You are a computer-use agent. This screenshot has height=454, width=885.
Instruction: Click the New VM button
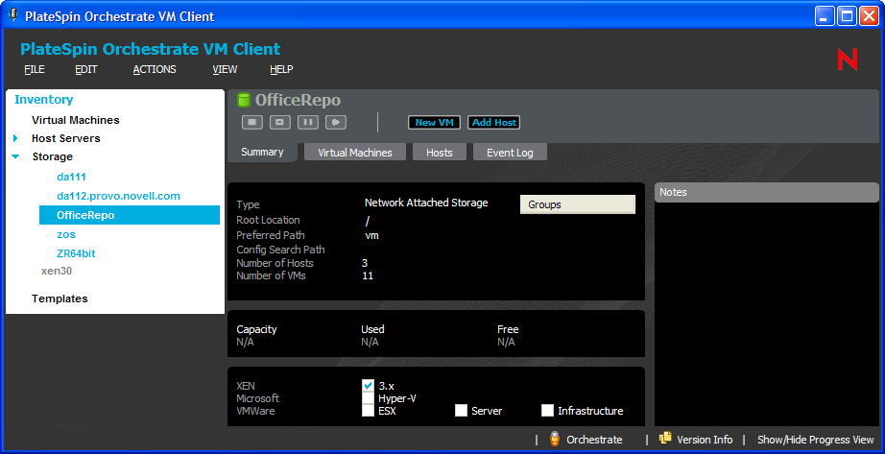click(435, 123)
